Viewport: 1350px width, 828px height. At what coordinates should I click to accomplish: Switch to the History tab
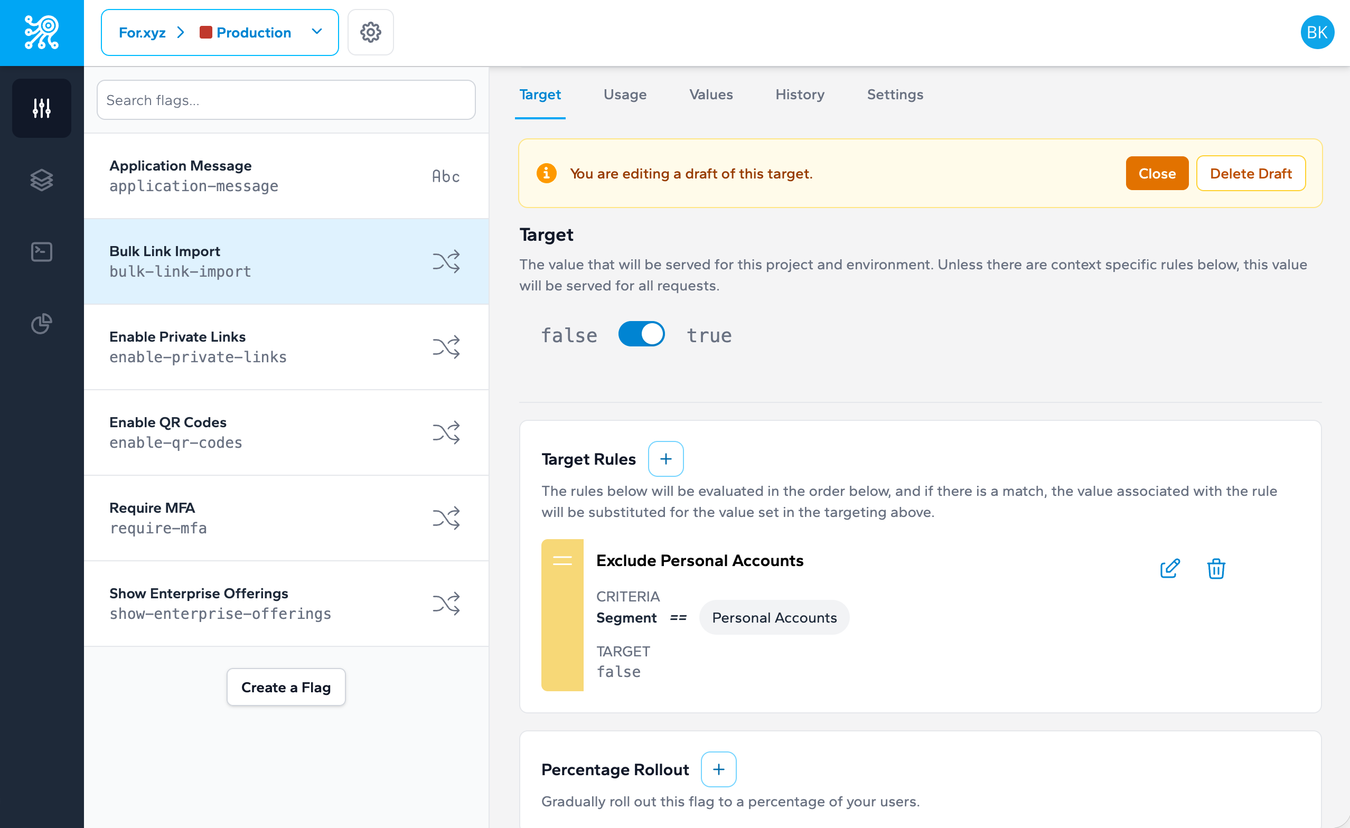(799, 94)
